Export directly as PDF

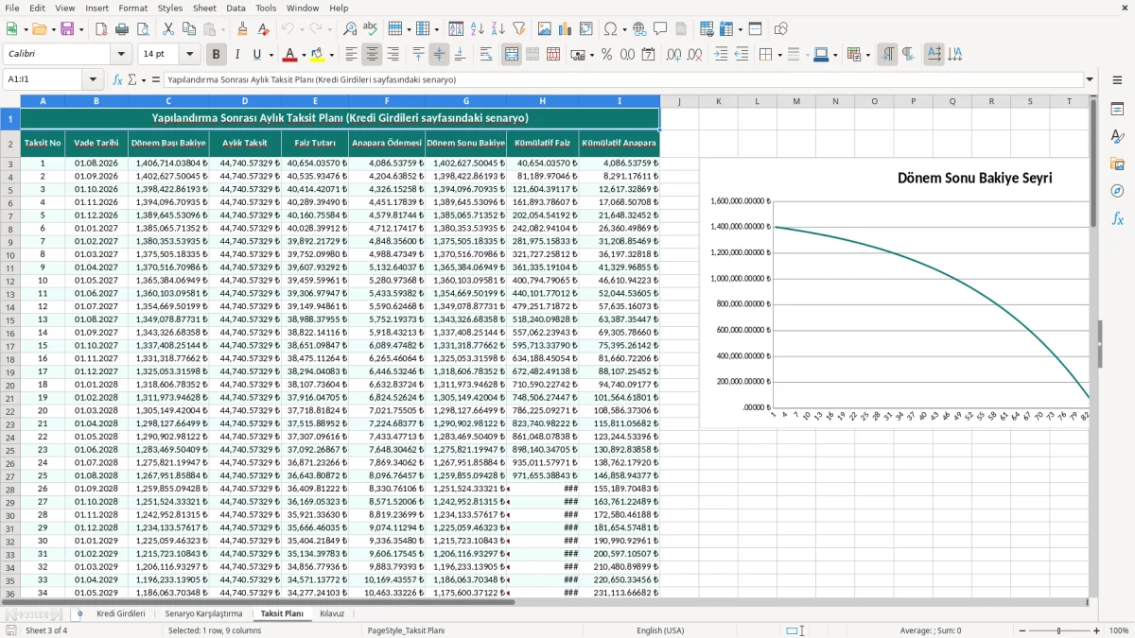pyautogui.click(x=101, y=29)
